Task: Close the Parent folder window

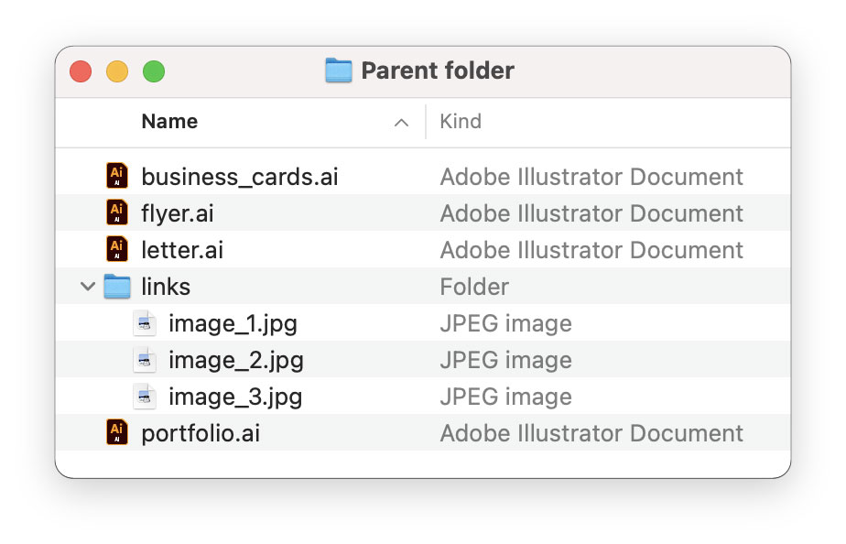Action: click(x=81, y=71)
